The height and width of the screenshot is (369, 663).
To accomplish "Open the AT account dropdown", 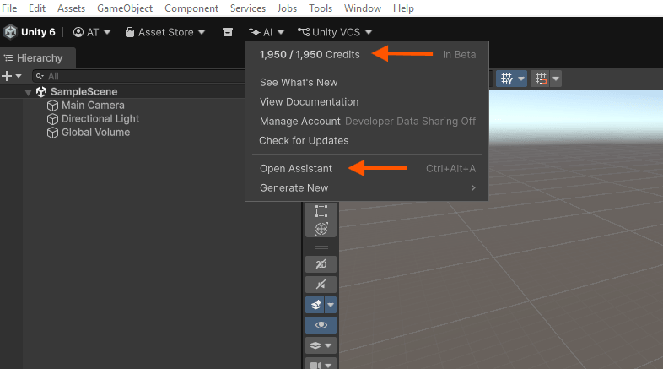I will 92,32.
